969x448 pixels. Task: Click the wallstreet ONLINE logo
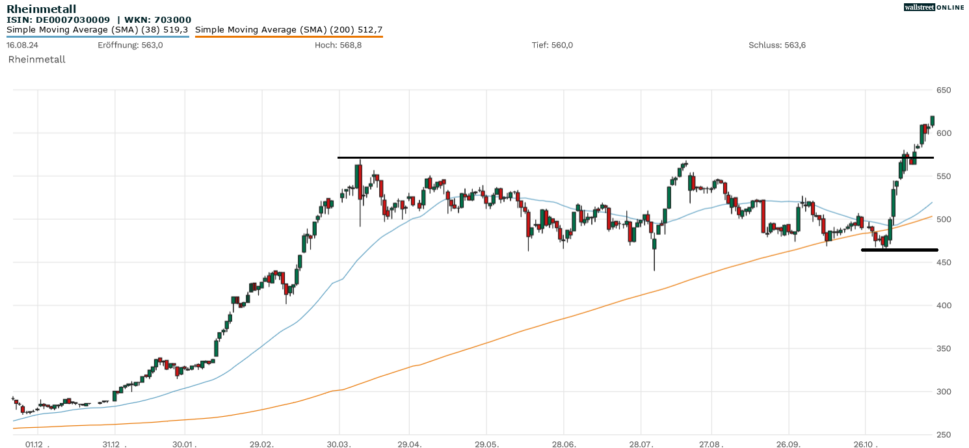(934, 7)
